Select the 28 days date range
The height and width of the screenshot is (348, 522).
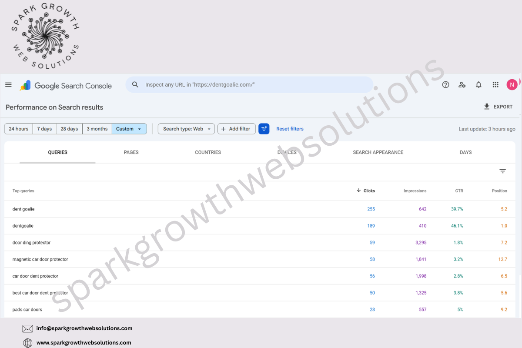pos(69,129)
